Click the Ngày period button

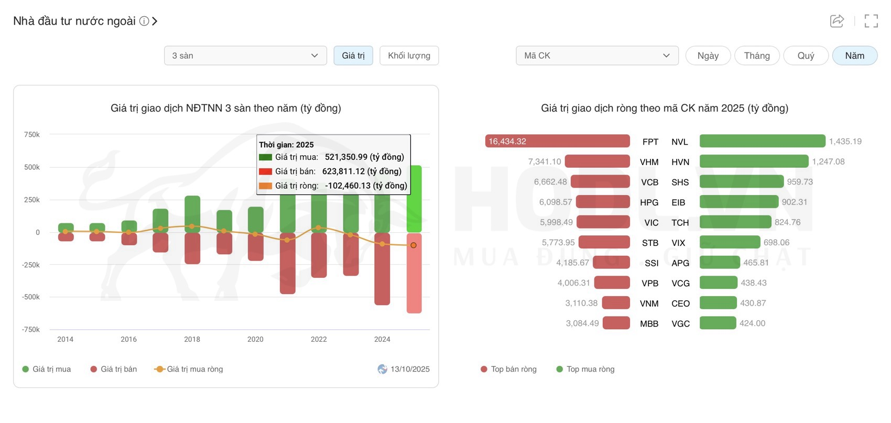click(x=708, y=56)
